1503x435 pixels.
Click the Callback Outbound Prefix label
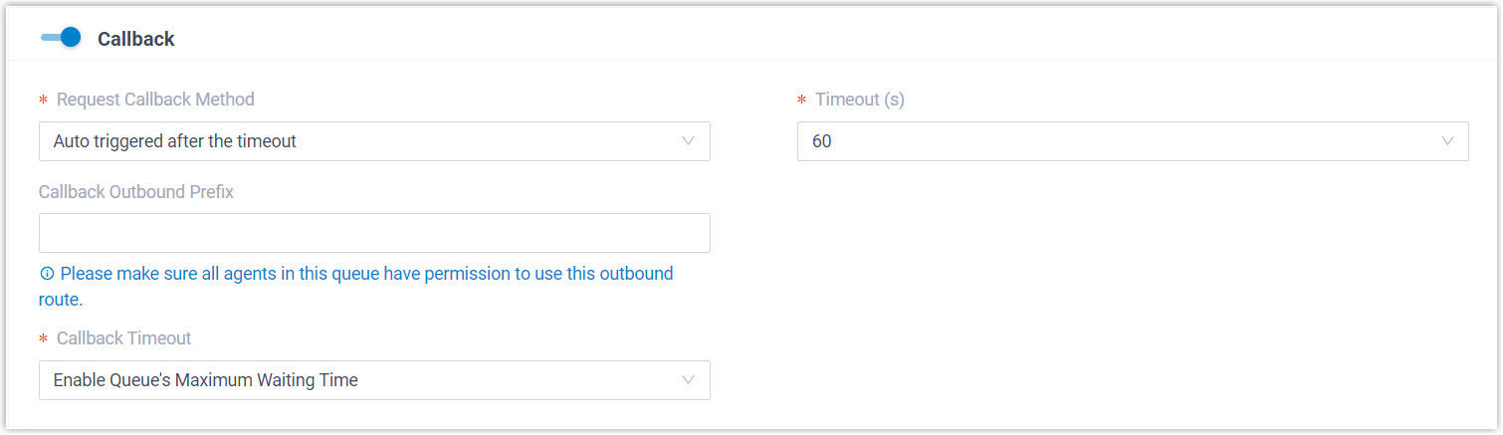click(x=136, y=192)
